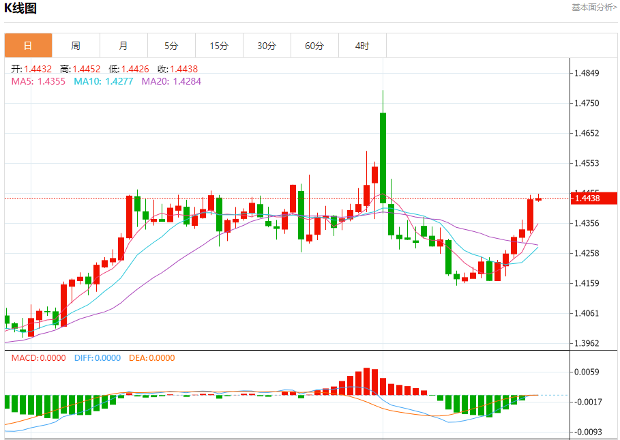Click the 1.4258 price axis label
The height and width of the screenshot is (440, 620).
click(587, 253)
